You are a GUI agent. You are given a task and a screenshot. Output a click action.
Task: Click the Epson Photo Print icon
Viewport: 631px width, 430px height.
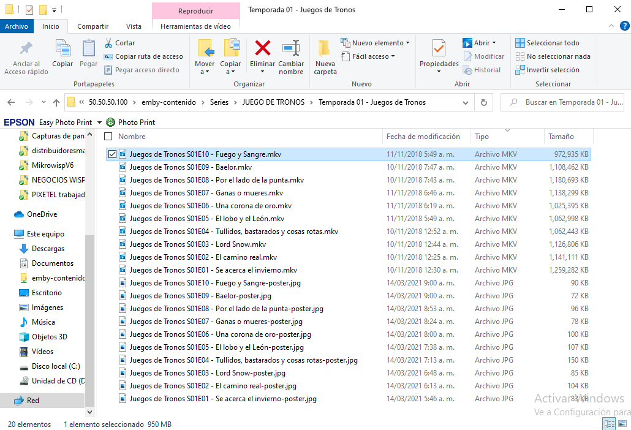point(111,123)
